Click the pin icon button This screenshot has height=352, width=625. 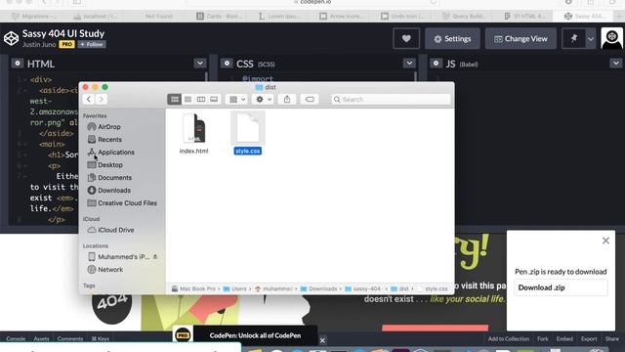(x=573, y=39)
